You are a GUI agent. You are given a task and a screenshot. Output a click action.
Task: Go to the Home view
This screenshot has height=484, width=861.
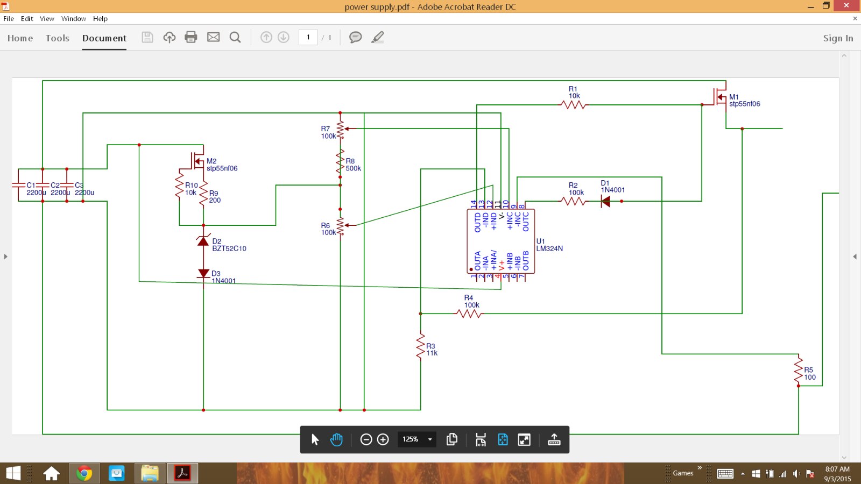[x=20, y=38]
